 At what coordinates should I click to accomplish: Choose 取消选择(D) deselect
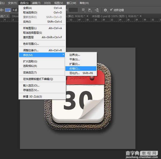click(42, 12)
